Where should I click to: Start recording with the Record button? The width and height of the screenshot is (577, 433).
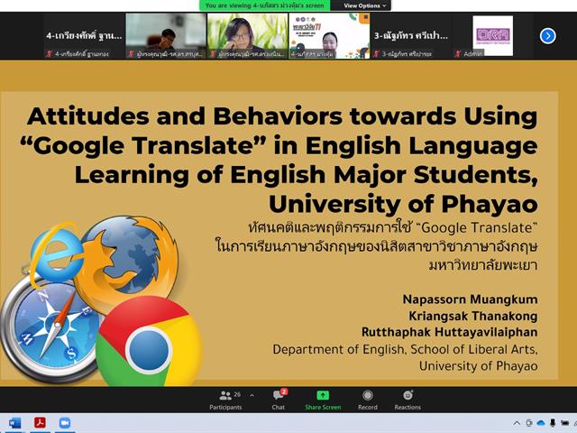tap(368, 400)
